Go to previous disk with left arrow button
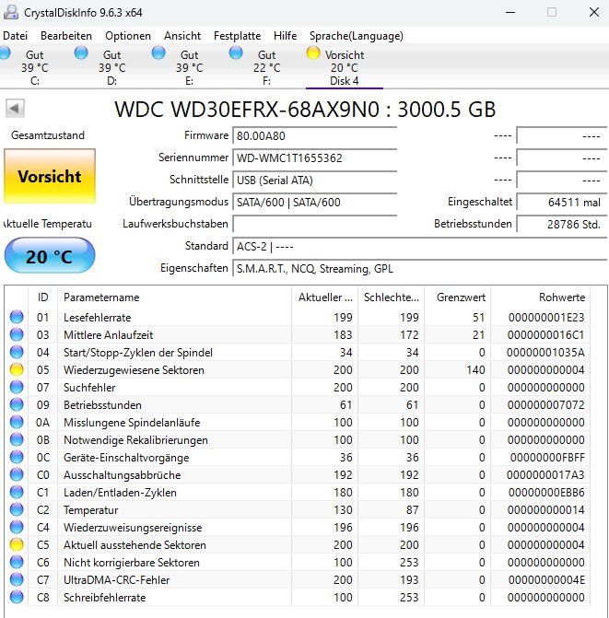 [x=15, y=108]
